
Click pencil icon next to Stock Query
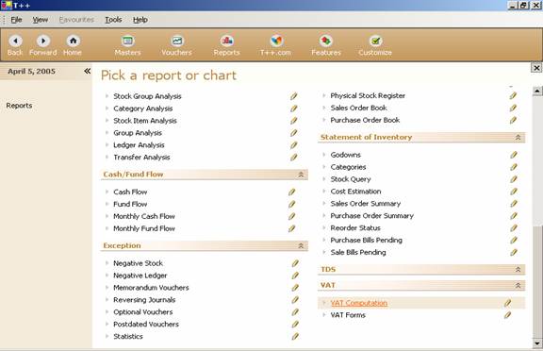(x=514, y=179)
